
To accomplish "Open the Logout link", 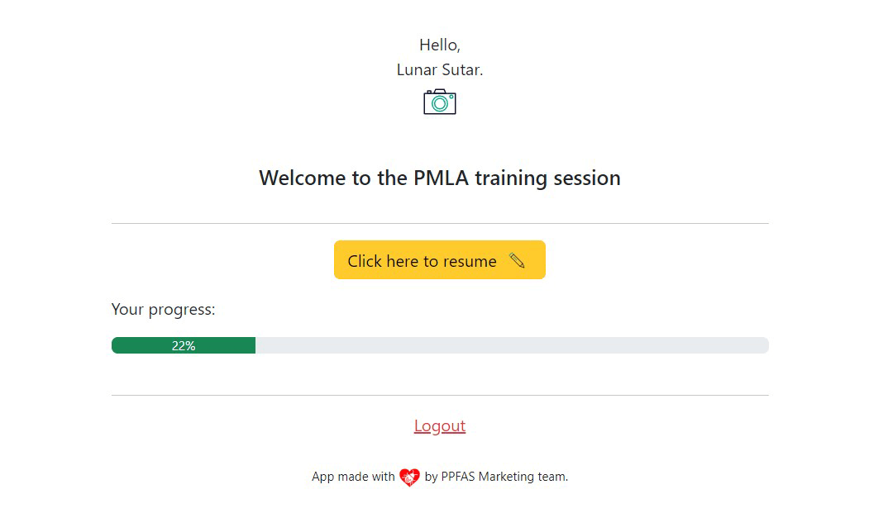I will pyautogui.click(x=439, y=425).
